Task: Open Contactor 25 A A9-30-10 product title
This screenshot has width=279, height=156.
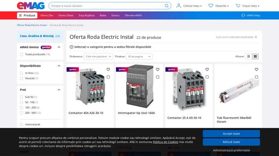Action: point(184,118)
